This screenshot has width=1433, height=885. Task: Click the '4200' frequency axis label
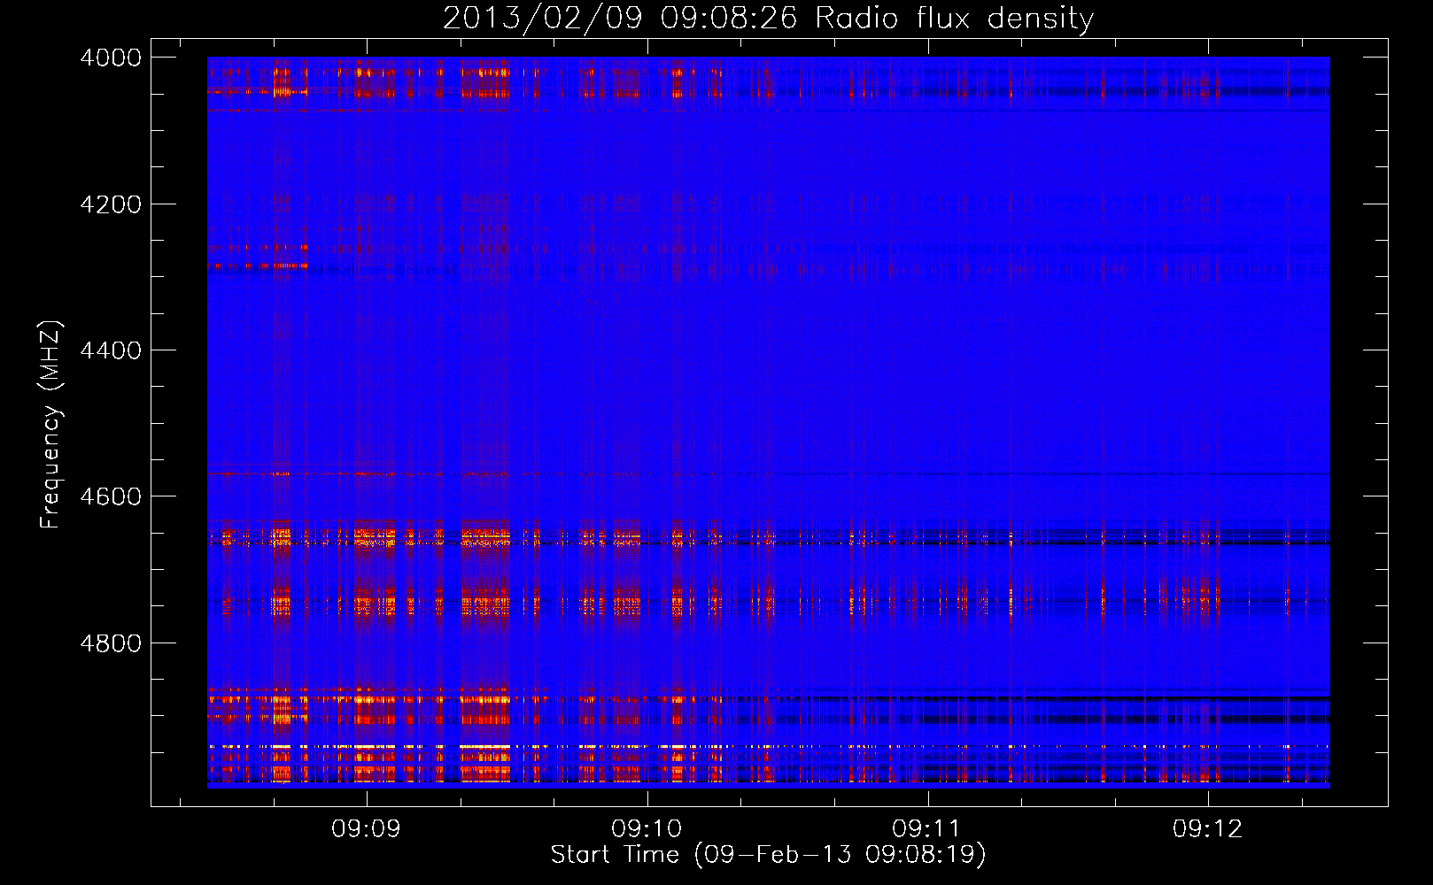pos(111,204)
